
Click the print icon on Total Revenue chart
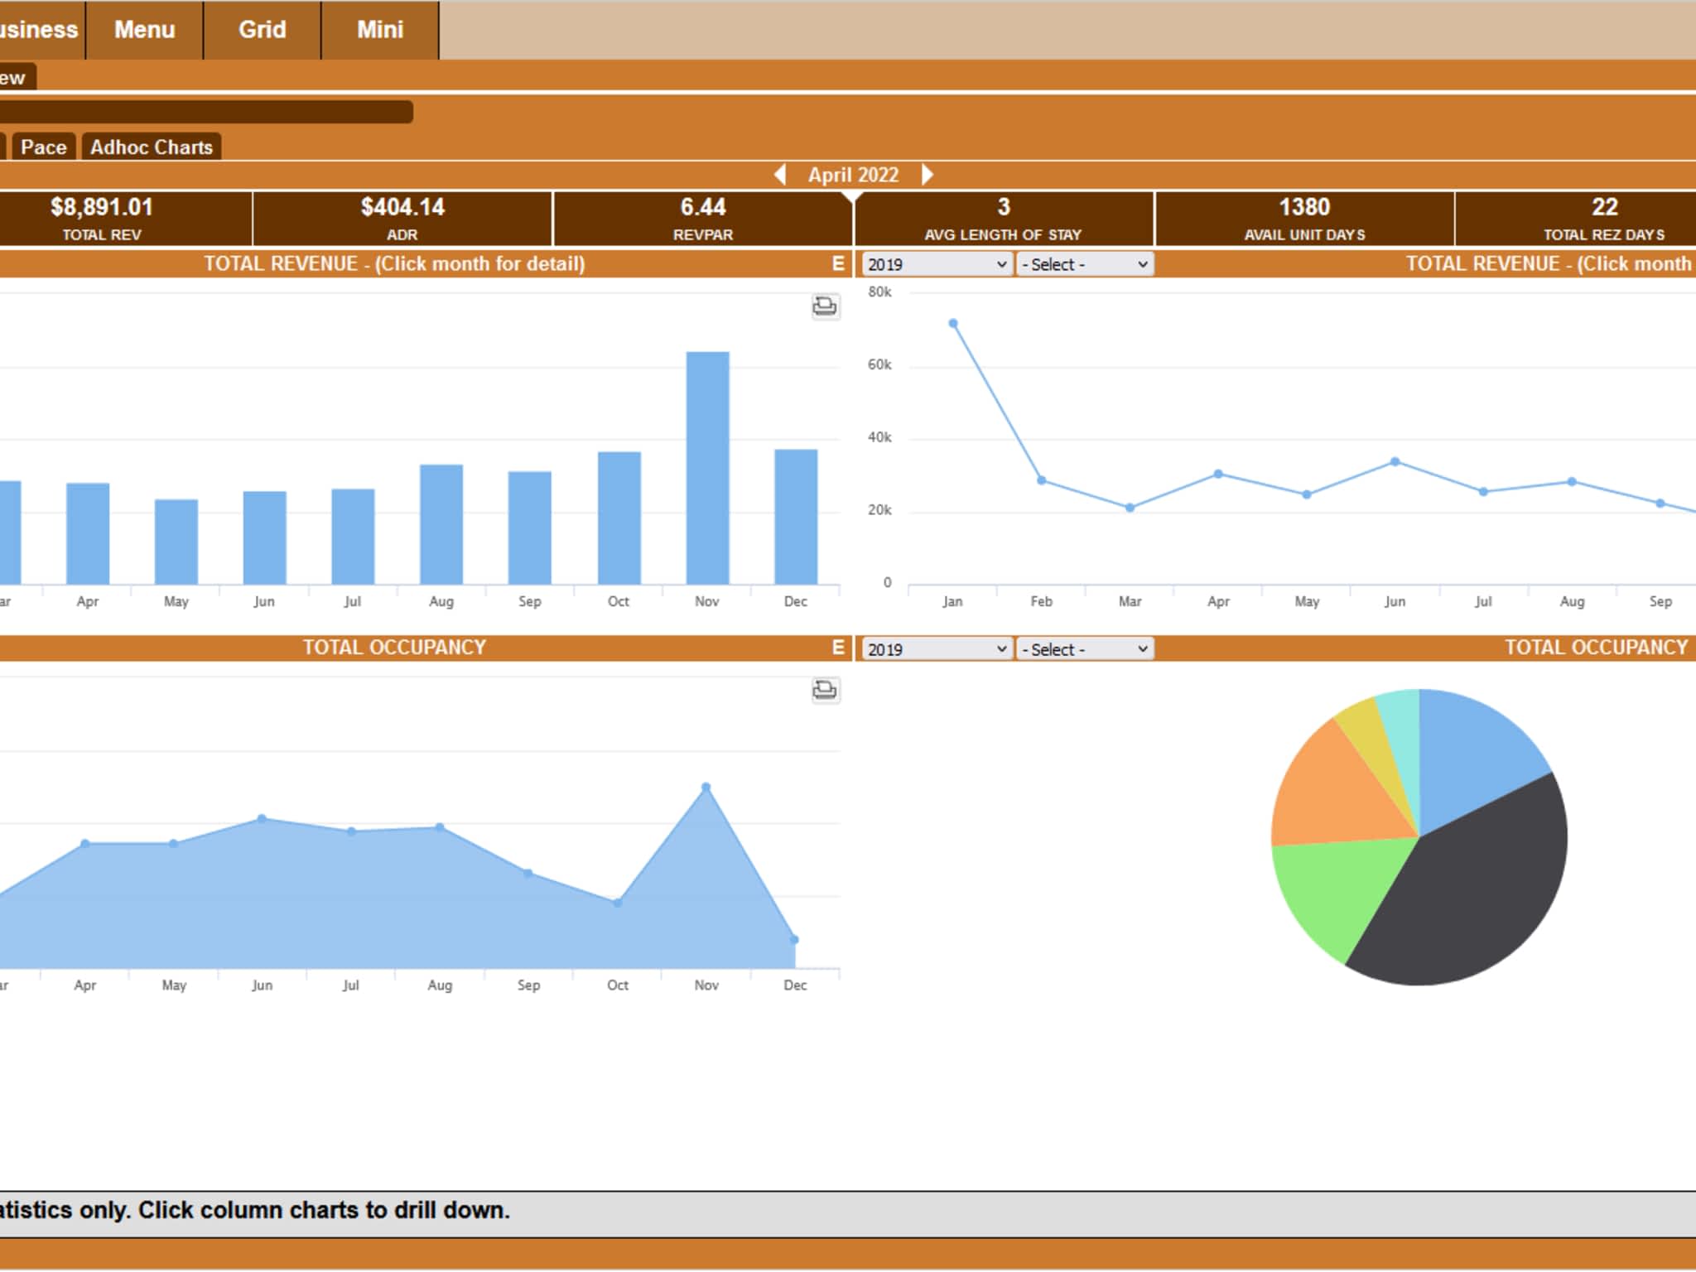(824, 306)
